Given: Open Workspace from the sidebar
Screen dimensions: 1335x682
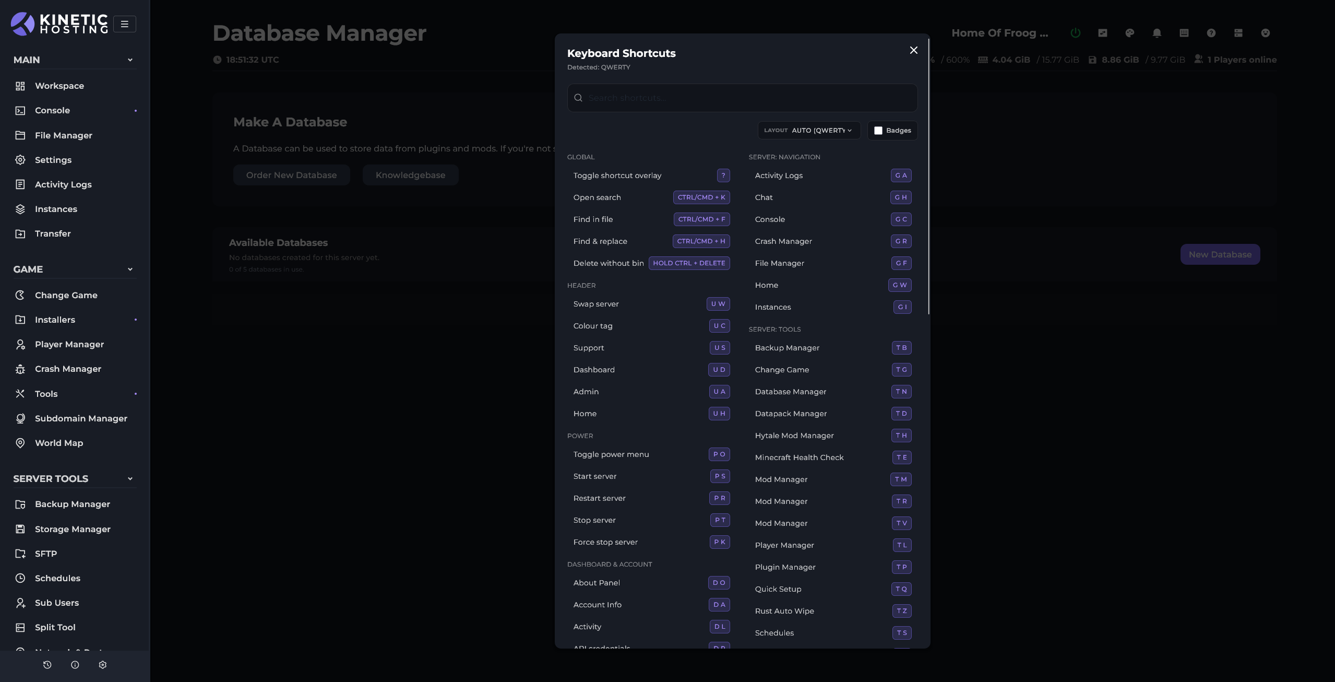Looking at the screenshot, I should pyautogui.click(x=59, y=86).
